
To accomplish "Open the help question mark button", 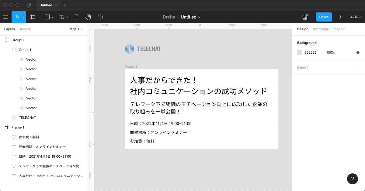I will click(x=353, y=179).
